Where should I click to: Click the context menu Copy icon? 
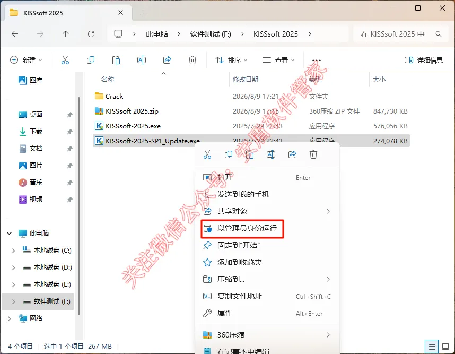(229, 154)
